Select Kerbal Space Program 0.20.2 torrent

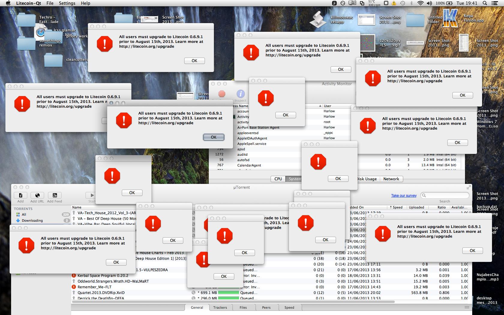coord(103,275)
